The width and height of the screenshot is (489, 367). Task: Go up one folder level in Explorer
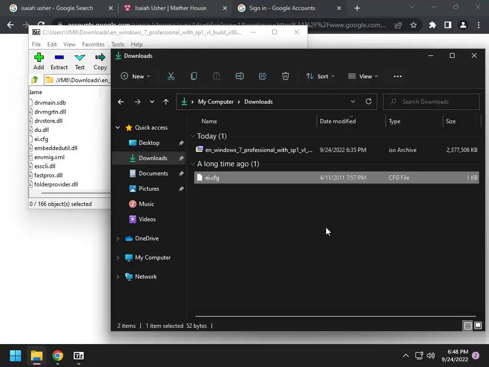pos(166,102)
